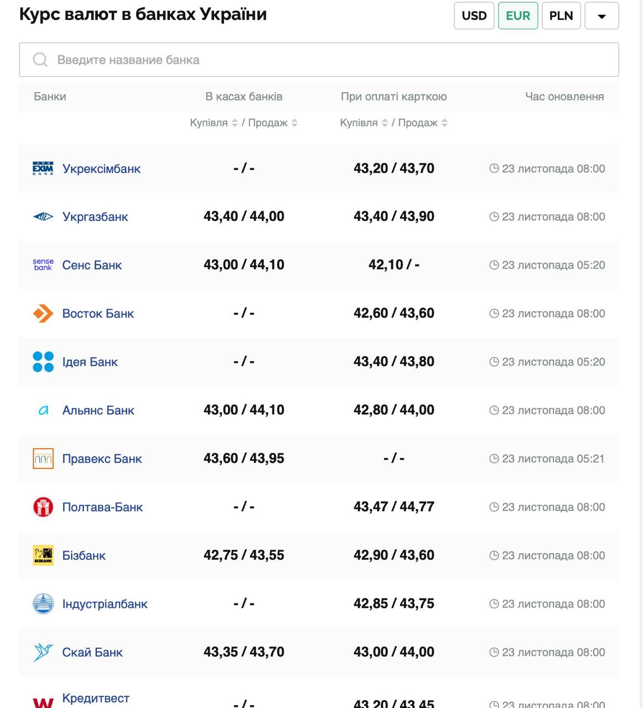Click the Ідея Банк blue dots logo
Viewport: 643px width, 708px height.
coord(43,362)
